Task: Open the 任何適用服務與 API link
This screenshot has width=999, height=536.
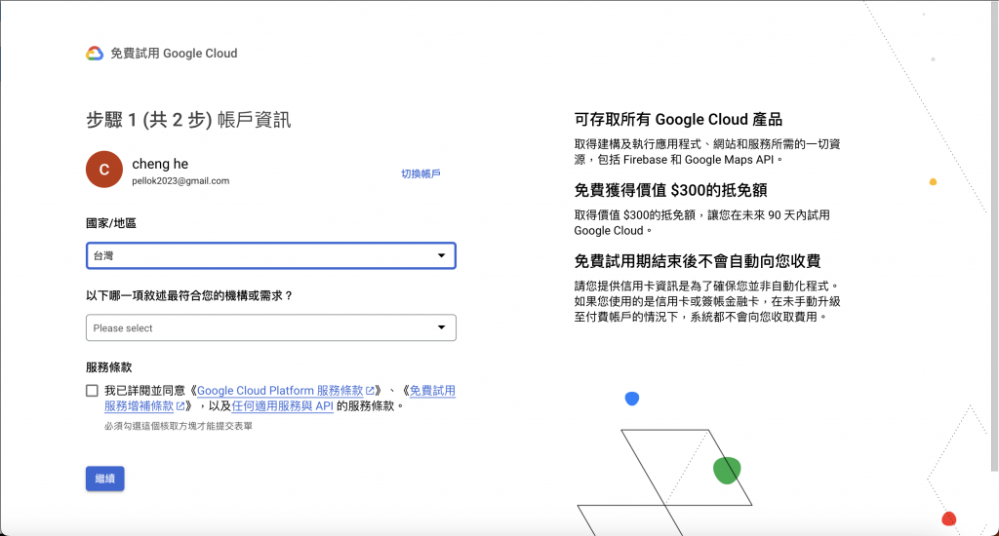Action: [x=282, y=405]
